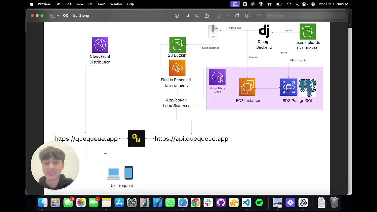Focus the Preview Search field
Screen dimensions: 377x212
coord(305,16)
